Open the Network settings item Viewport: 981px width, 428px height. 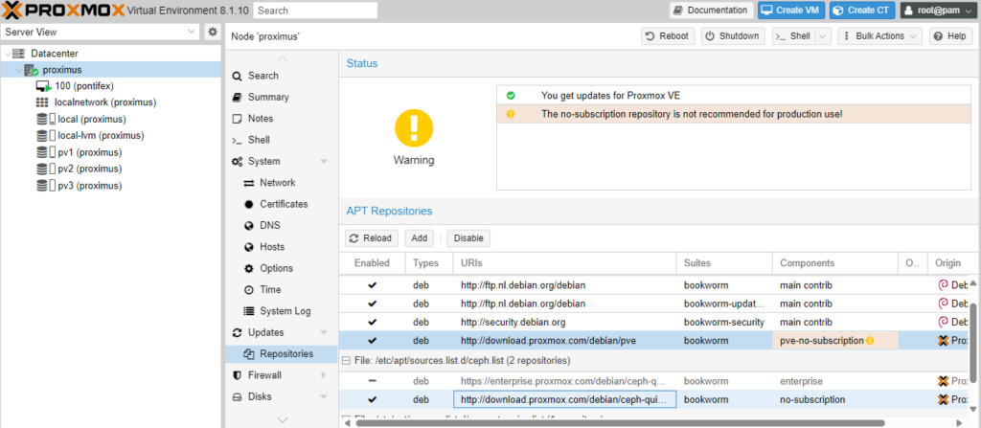(x=281, y=183)
